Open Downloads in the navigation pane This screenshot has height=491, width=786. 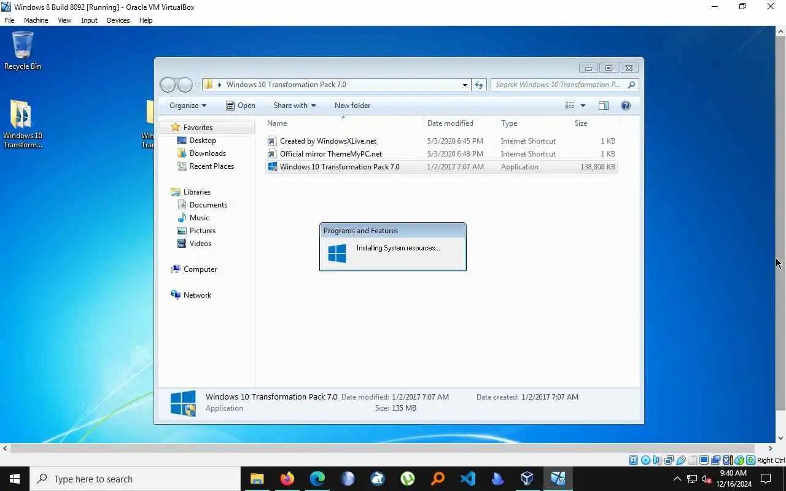click(208, 153)
